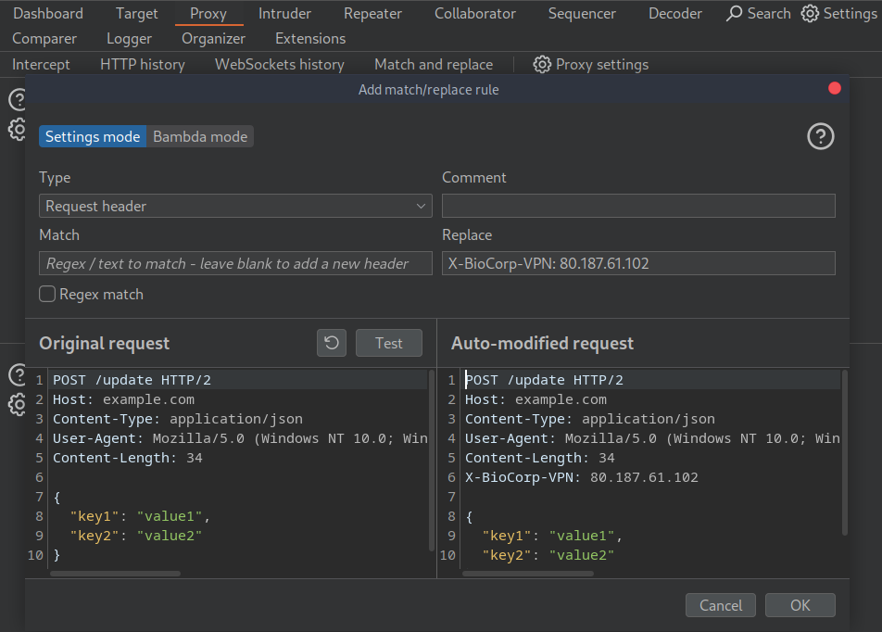The width and height of the screenshot is (882, 632).
Task: Switch to the HTTP history tab
Action: click(142, 64)
